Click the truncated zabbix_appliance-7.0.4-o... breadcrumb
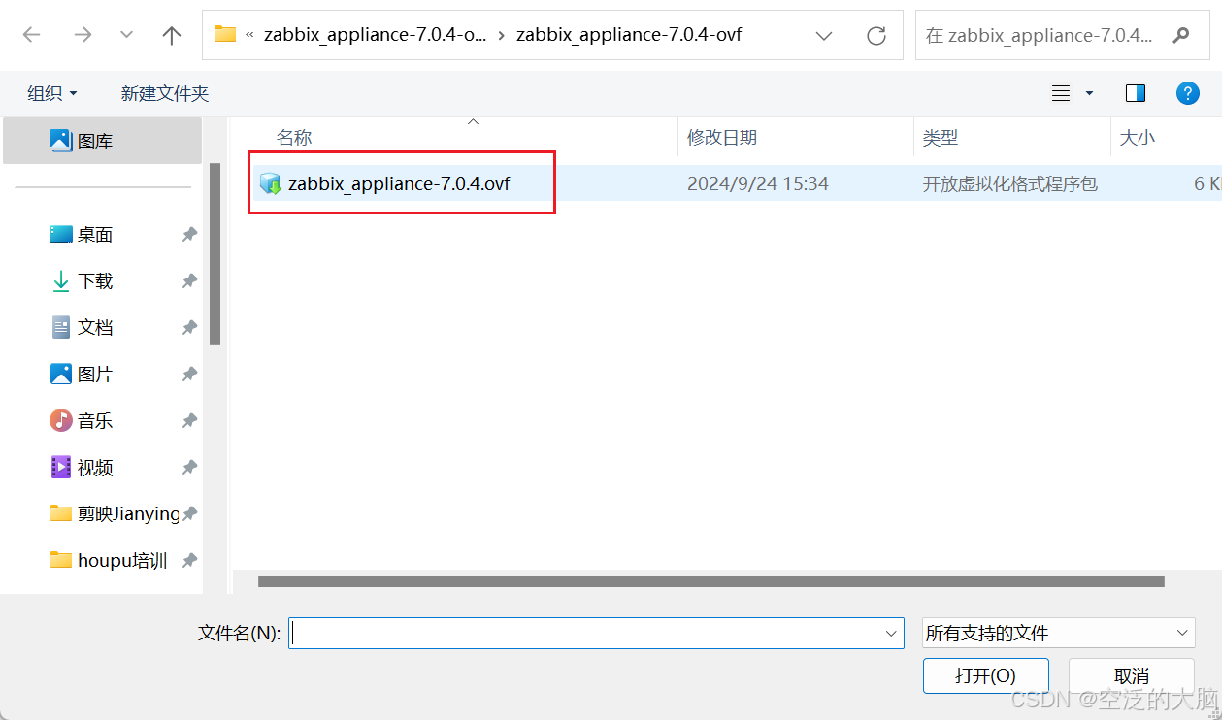1222x720 pixels. (x=375, y=35)
